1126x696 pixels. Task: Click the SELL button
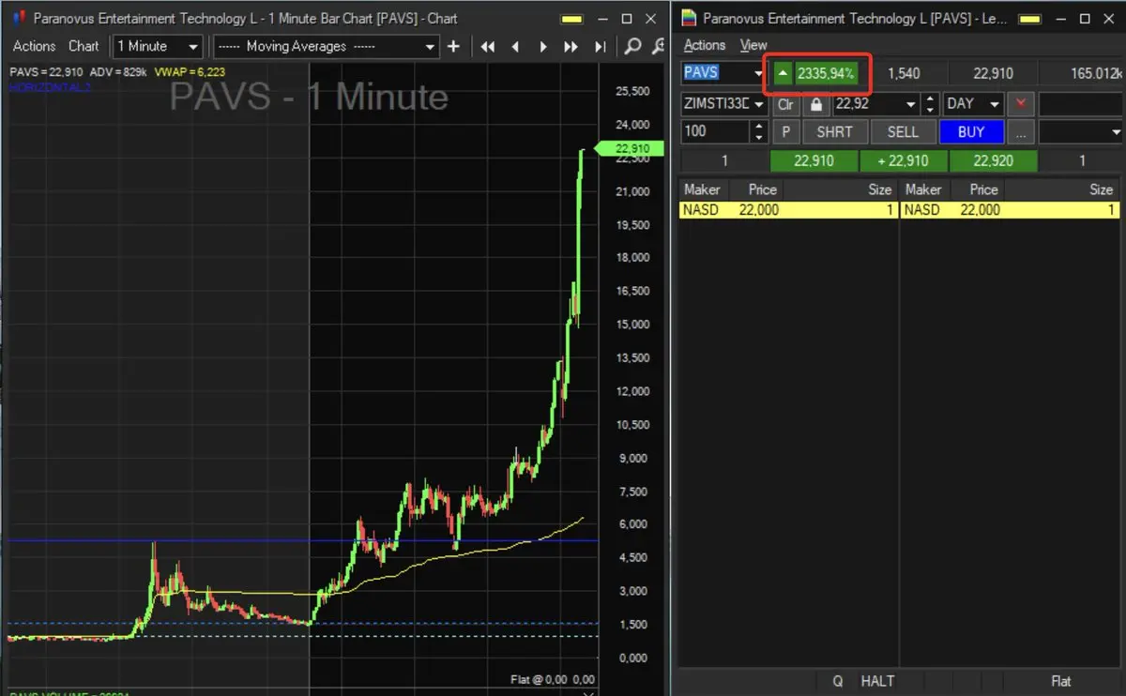click(903, 132)
